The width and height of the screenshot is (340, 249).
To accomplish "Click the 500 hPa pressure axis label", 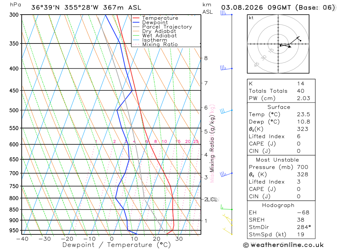I will point(14,110).
